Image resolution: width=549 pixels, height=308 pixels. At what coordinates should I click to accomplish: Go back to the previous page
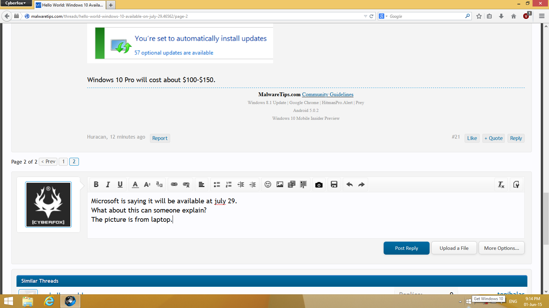pyautogui.click(x=7, y=16)
